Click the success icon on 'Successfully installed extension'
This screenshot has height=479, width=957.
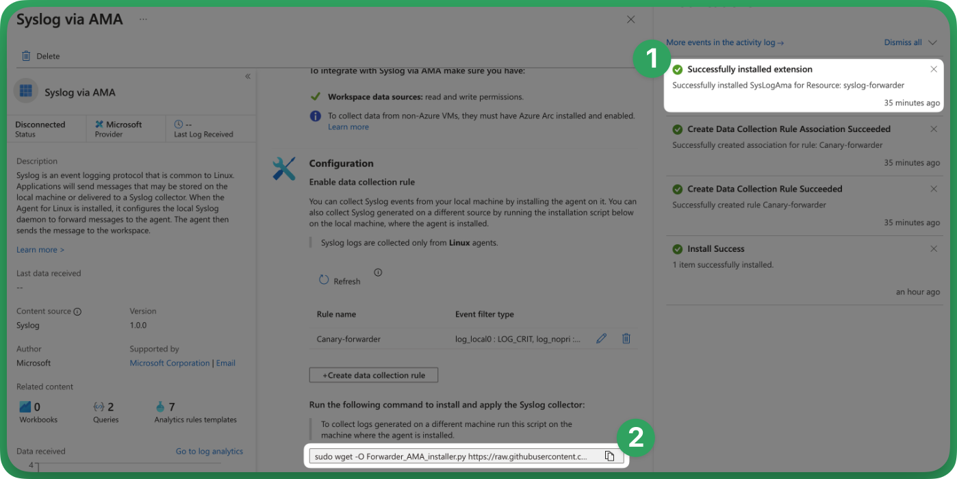coord(678,69)
